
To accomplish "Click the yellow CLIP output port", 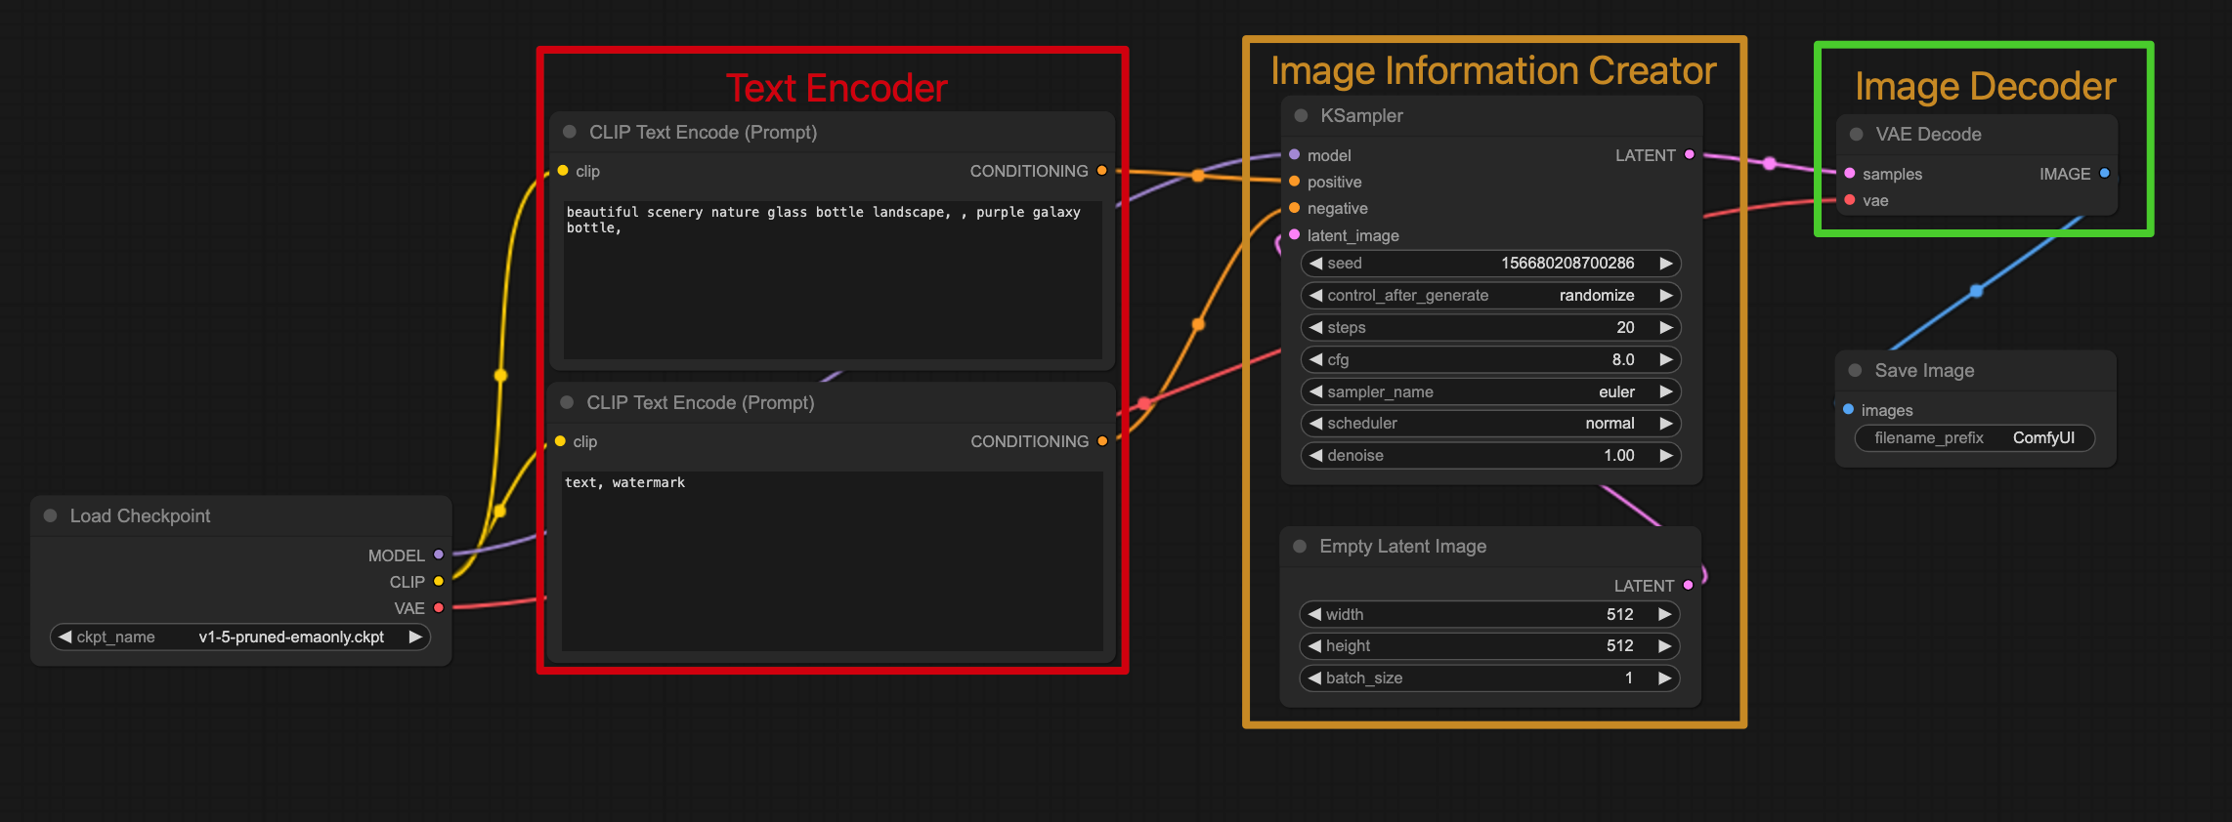I will pos(439,581).
